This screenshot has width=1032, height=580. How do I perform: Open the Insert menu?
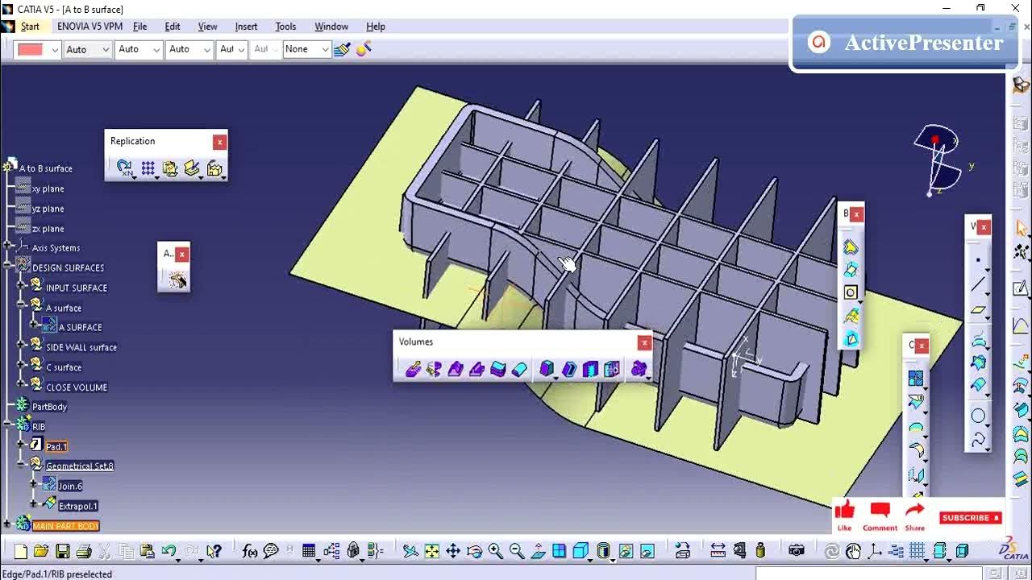246,27
